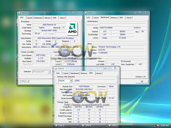
Task: Click the '218.0 MHz' bus speed value
Action: tap(41, 61)
